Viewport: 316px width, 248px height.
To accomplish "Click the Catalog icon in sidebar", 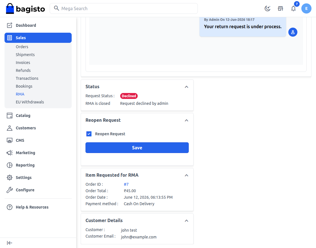I will coord(10,115).
